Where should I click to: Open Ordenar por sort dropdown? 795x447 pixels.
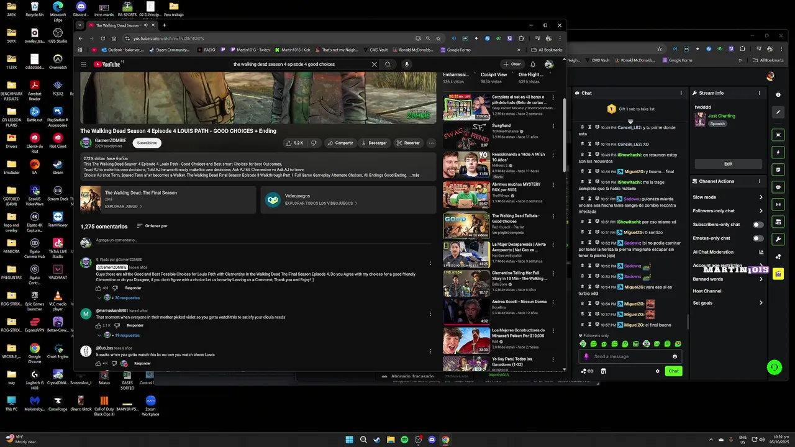(152, 226)
